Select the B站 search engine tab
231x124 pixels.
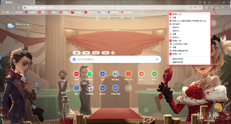tap(105, 53)
